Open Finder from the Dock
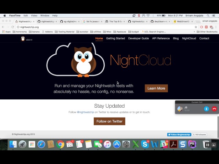This screenshot has width=219, height=164. click(x=13, y=144)
